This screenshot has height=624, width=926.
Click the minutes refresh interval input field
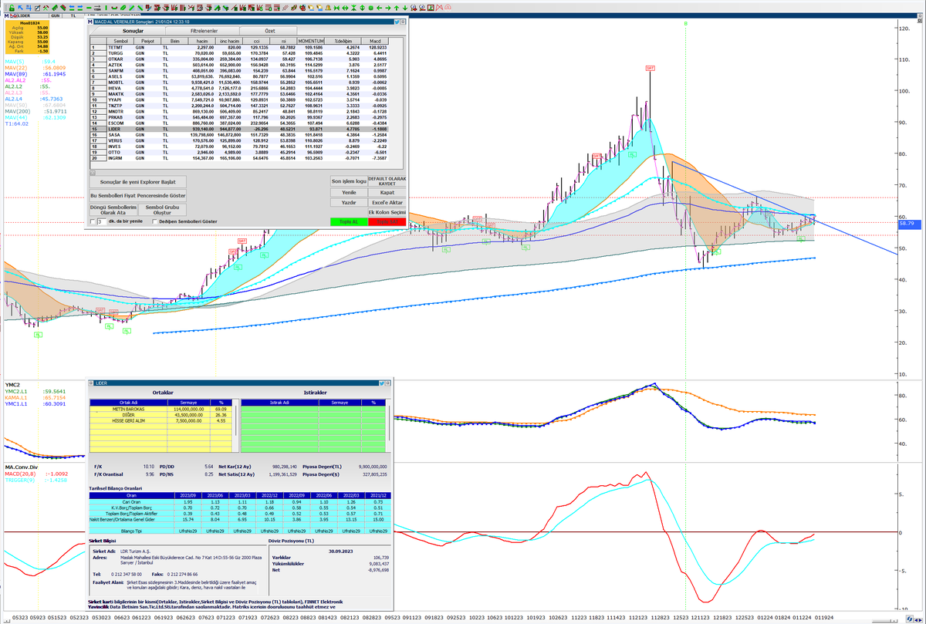102,221
